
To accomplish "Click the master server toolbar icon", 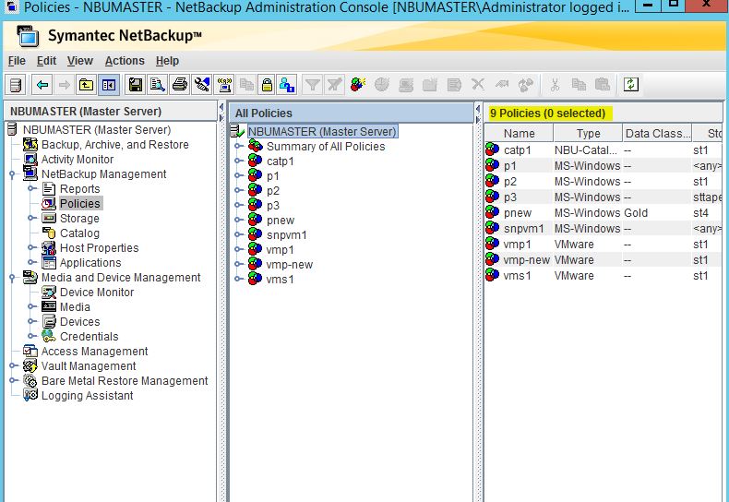I will tap(16, 85).
